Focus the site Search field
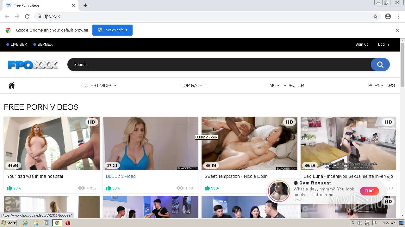This screenshot has height=227, width=405. tap(219, 64)
